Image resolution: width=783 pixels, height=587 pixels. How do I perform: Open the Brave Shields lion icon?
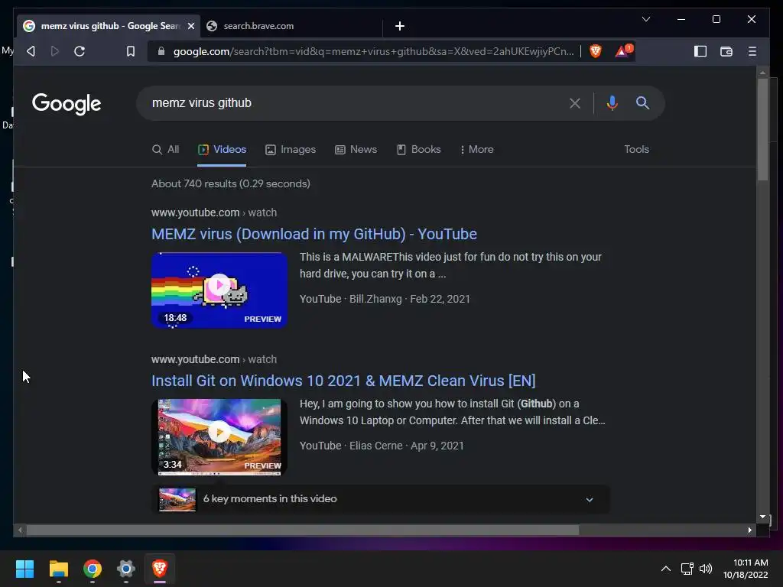pyautogui.click(x=595, y=51)
